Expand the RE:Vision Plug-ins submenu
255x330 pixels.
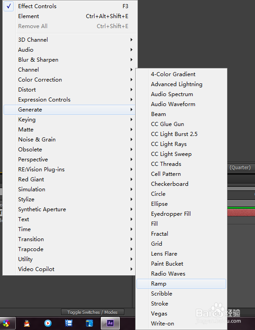pos(70,170)
